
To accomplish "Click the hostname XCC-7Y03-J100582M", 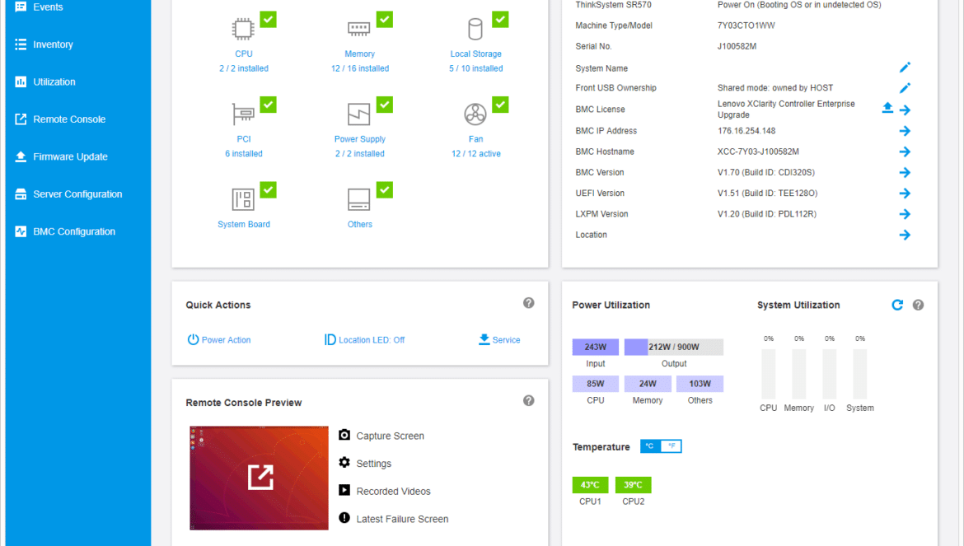I will pyautogui.click(x=758, y=152).
